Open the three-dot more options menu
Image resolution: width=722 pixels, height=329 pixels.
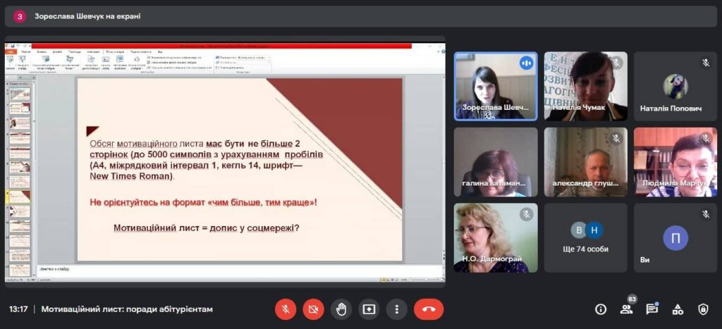(x=397, y=309)
